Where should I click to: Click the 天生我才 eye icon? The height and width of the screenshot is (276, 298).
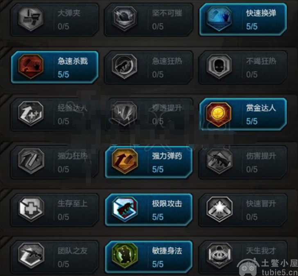[219, 256]
